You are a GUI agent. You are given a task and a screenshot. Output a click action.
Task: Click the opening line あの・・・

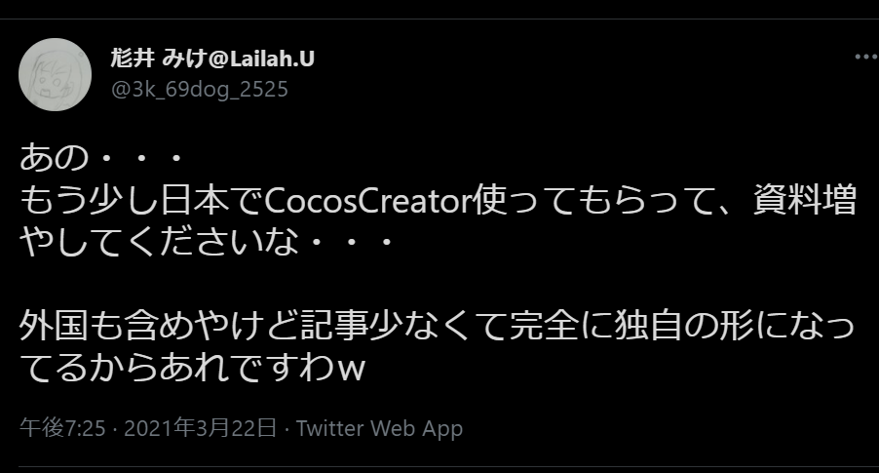click(102, 158)
